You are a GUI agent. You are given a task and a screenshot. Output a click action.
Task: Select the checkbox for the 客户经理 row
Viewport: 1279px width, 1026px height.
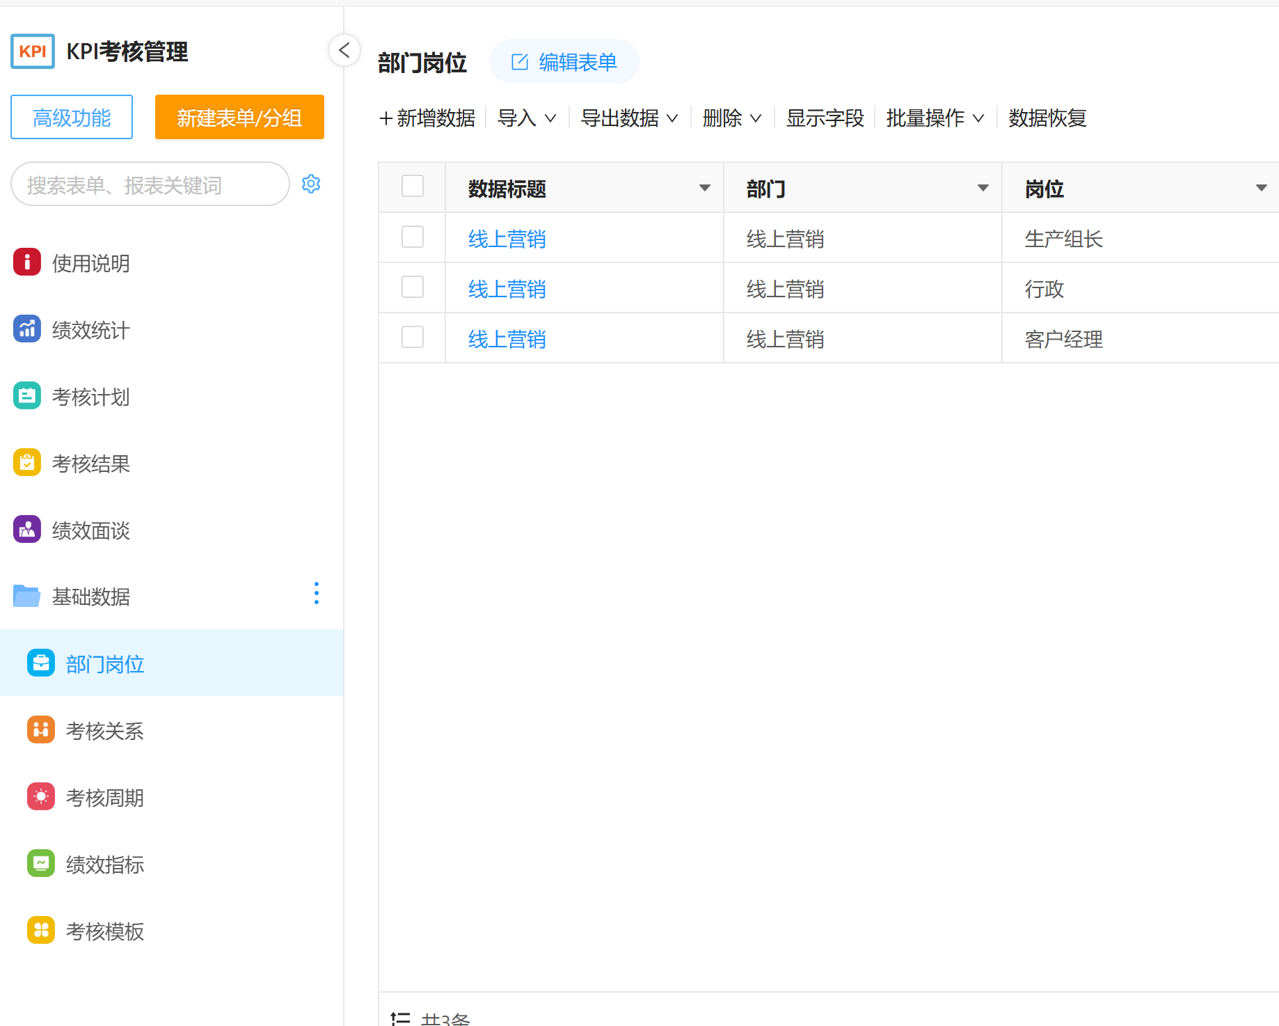tap(413, 338)
